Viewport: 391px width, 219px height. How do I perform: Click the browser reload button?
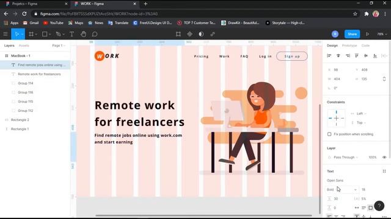[x=24, y=14]
